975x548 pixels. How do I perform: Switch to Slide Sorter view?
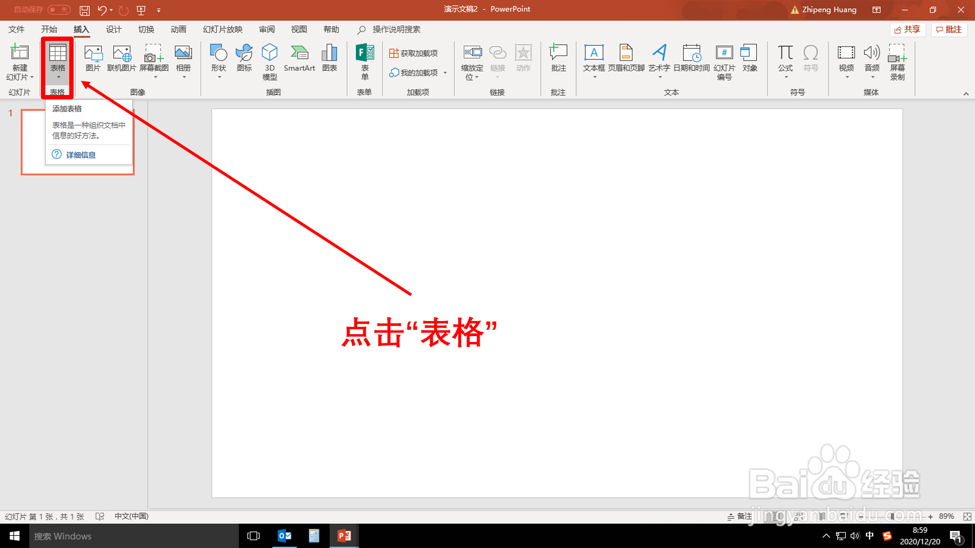point(799,516)
